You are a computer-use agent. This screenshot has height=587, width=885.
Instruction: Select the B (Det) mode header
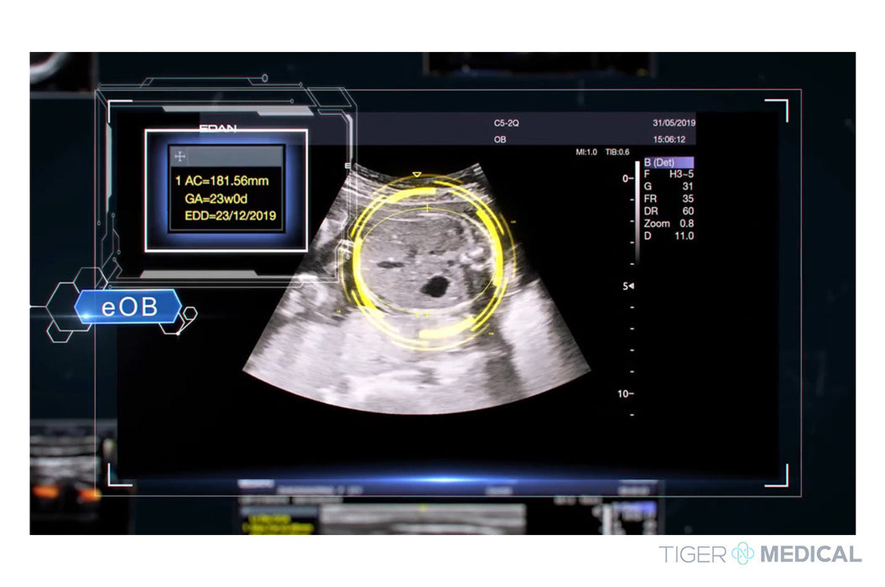click(669, 162)
